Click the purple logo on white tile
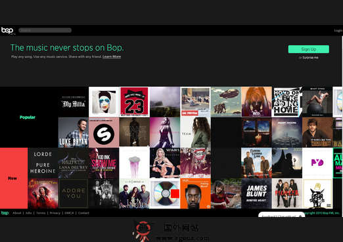This screenshot has width=343, height=242. (317, 163)
